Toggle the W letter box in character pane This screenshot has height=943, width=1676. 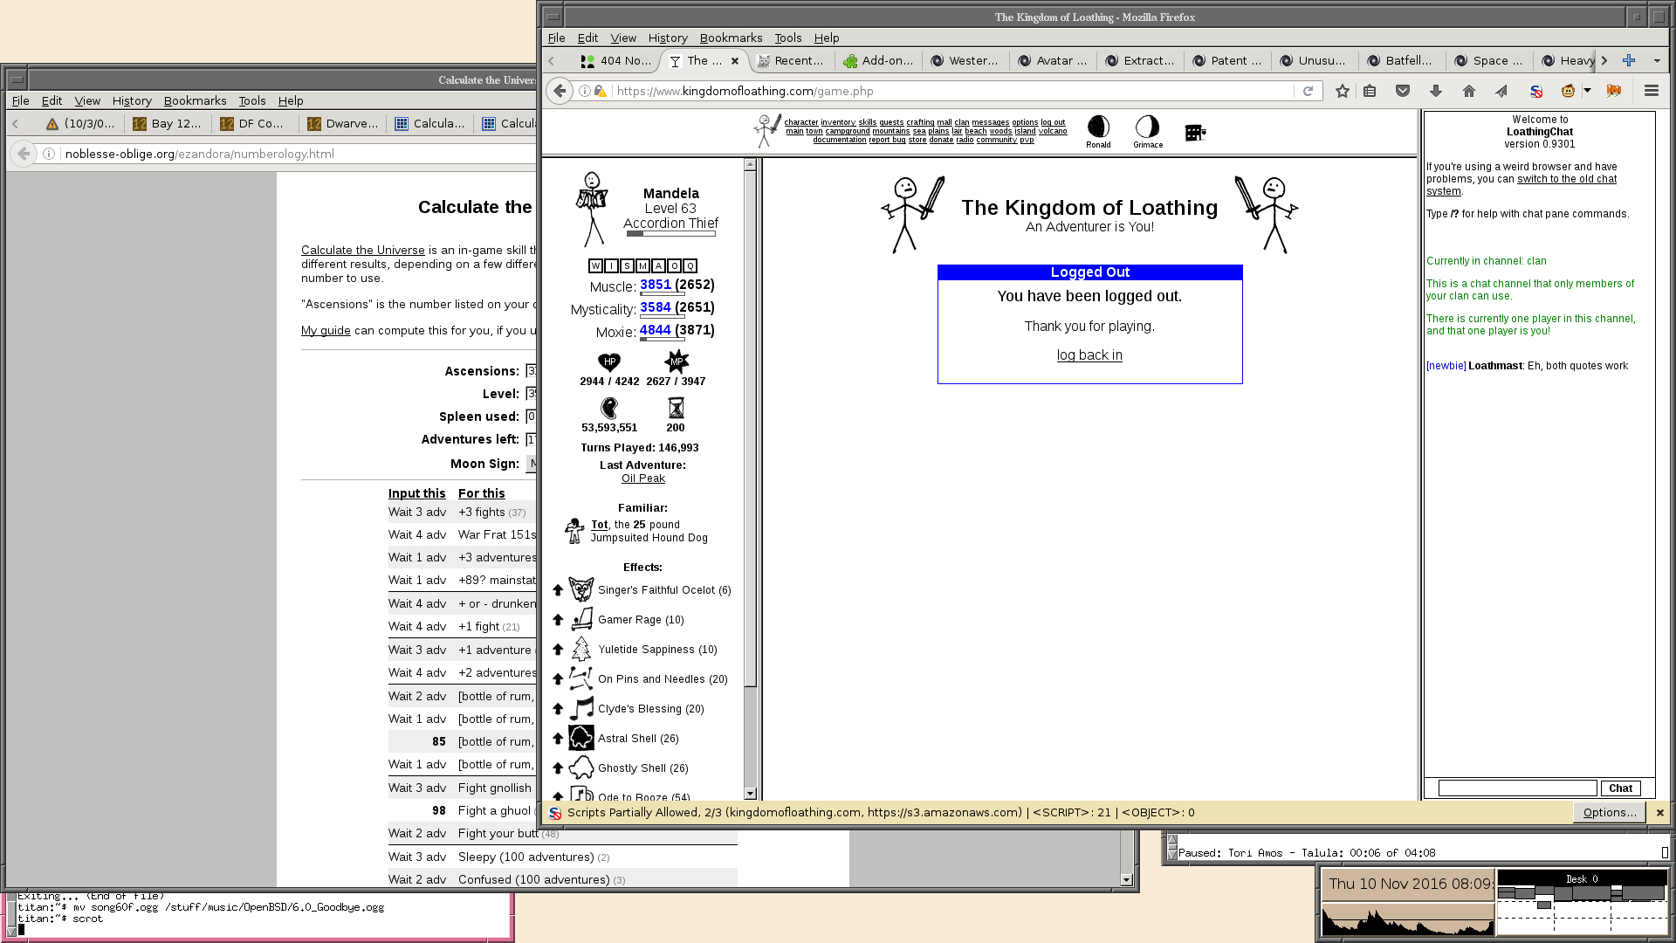click(595, 265)
